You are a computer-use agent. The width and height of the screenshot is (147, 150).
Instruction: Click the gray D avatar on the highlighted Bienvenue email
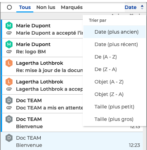(x=9, y=138)
